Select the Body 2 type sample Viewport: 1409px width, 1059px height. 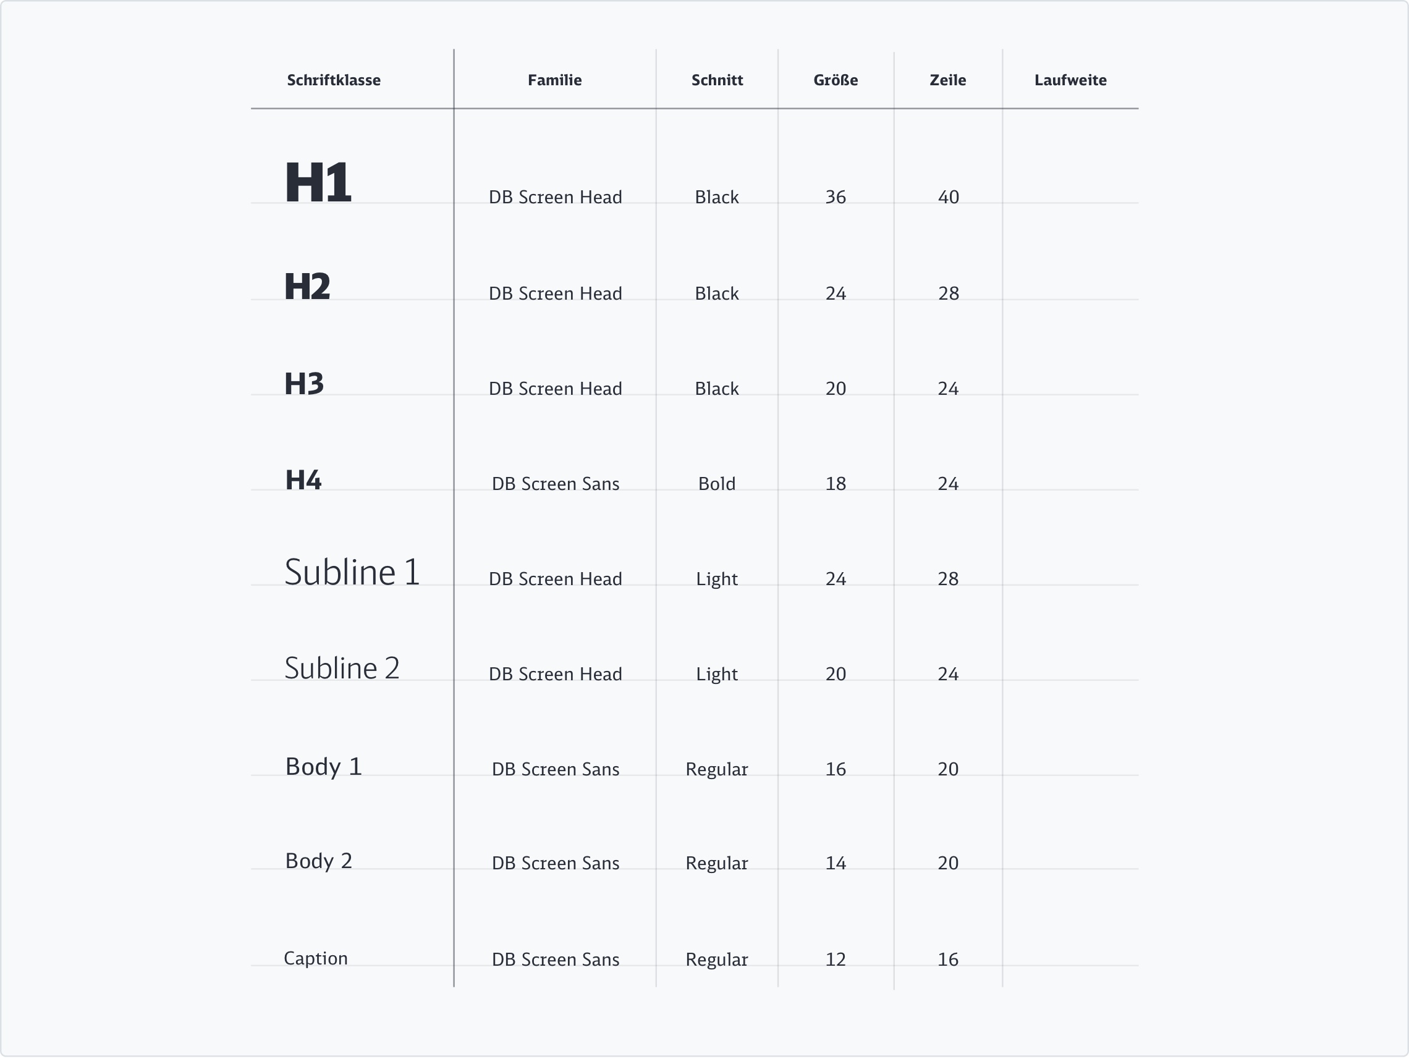[318, 861]
